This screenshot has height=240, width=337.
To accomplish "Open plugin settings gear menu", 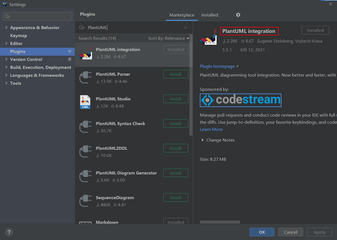I will tap(238, 15).
